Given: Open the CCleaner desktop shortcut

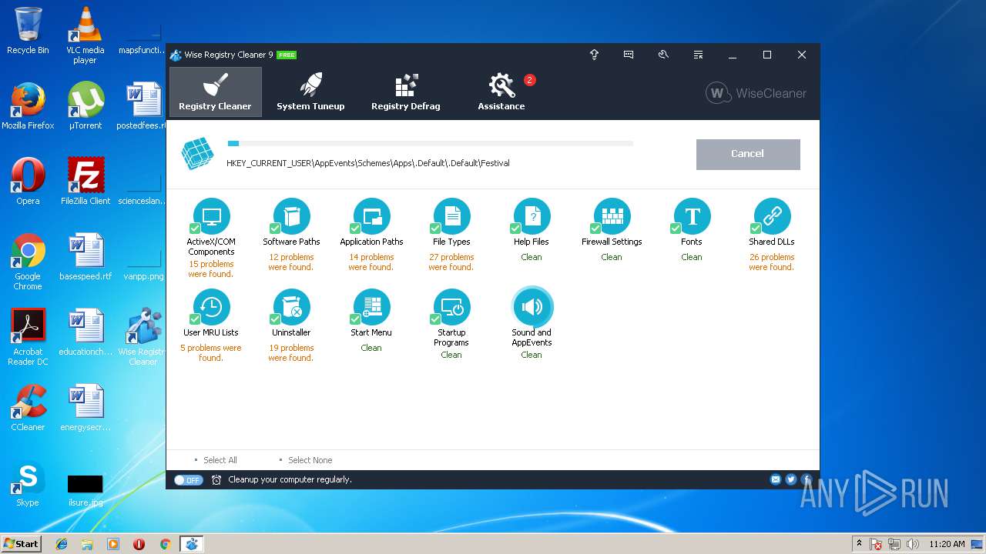Looking at the screenshot, I should click(x=28, y=408).
